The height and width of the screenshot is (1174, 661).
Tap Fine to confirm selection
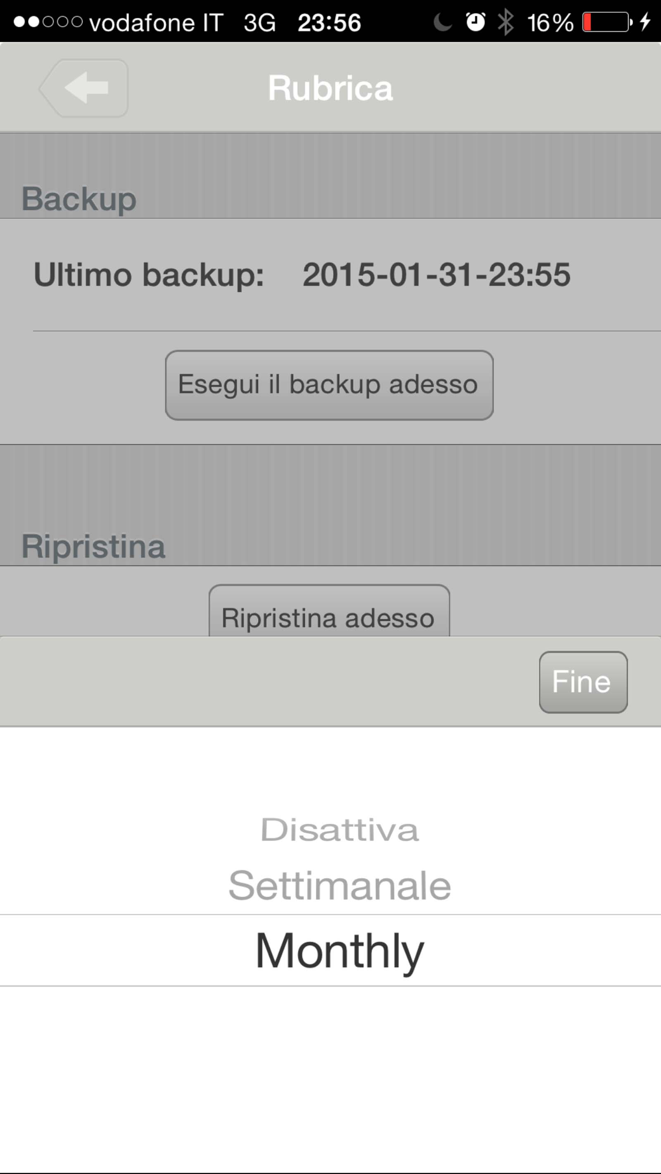click(x=583, y=682)
